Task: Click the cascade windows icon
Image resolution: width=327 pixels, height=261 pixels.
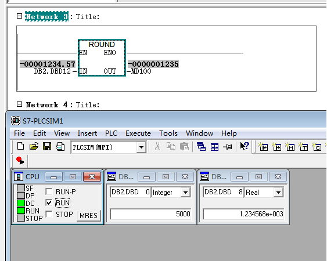Action: [201, 147]
